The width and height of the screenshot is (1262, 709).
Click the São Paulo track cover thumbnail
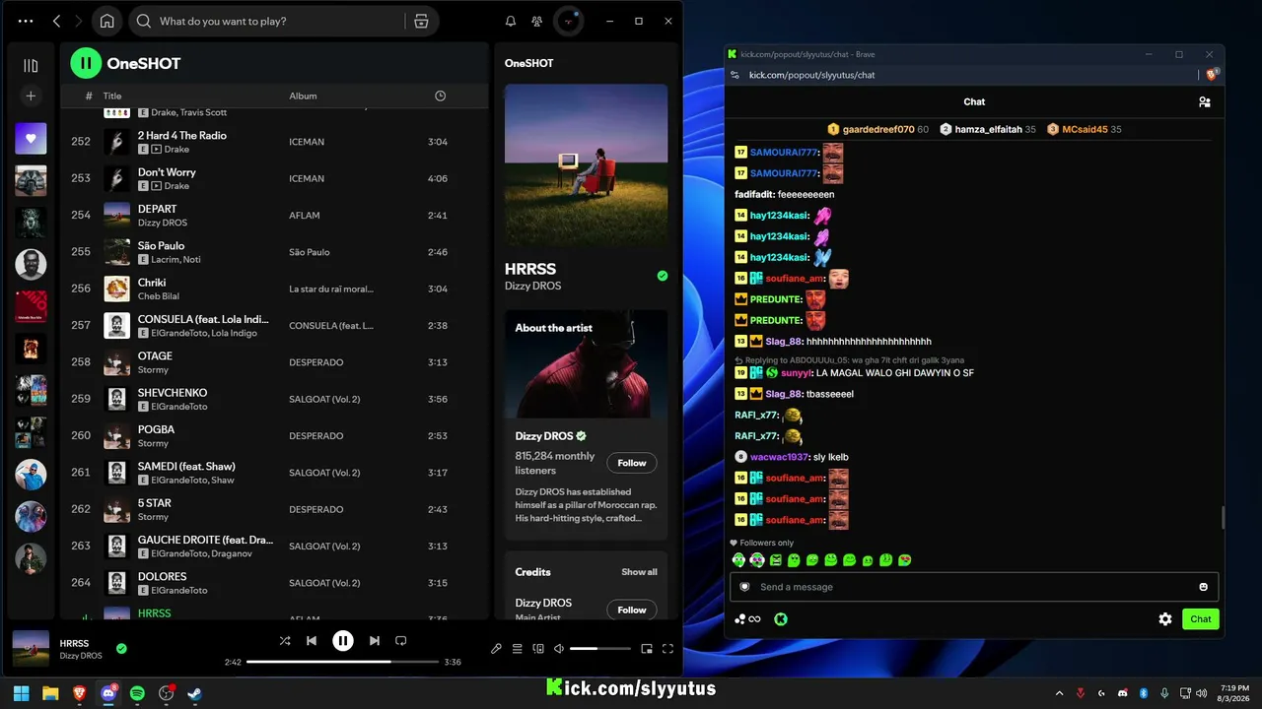click(x=117, y=252)
